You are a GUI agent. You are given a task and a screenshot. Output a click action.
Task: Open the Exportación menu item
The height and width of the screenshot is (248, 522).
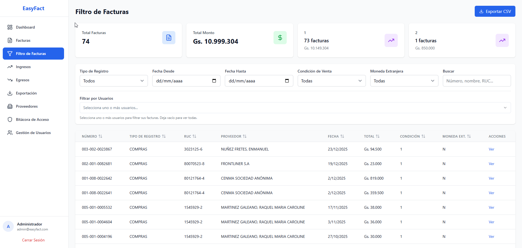tap(26, 93)
